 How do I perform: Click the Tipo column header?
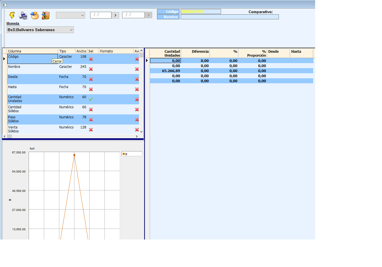point(67,51)
